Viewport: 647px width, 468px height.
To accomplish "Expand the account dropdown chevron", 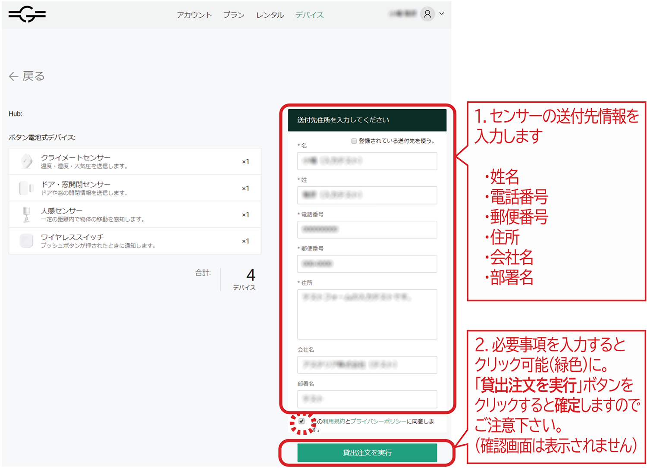I will pos(442,14).
